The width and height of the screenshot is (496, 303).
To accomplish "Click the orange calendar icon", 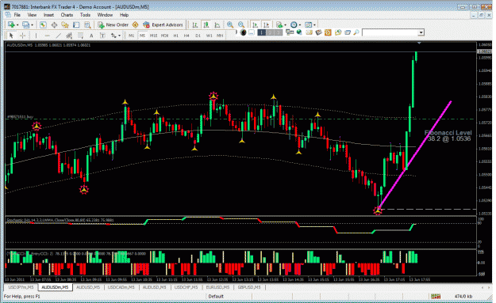I will [328, 32].
